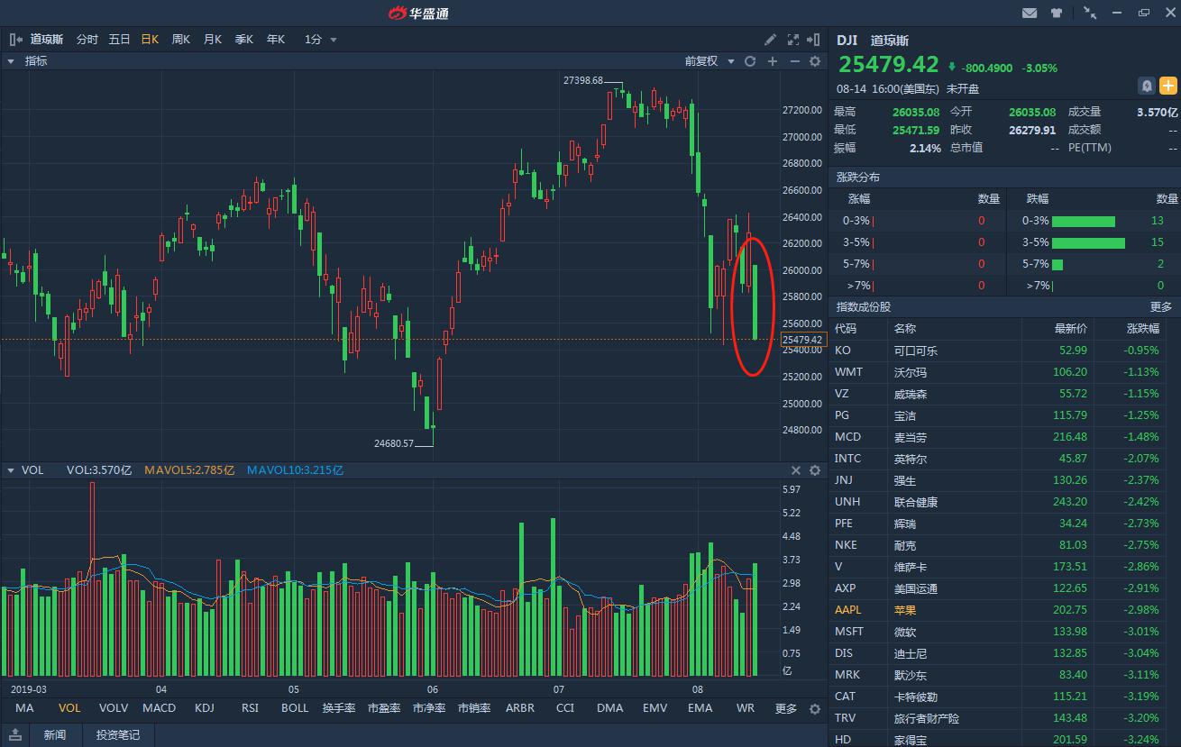Open main chart settings gear

click(815, 61)
